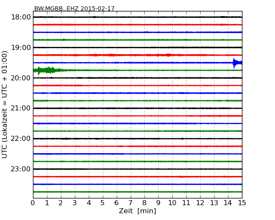Click the x-axis tick label 1

coord(47,203)
